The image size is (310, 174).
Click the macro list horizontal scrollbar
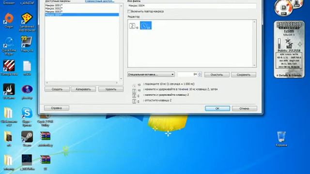82,83
